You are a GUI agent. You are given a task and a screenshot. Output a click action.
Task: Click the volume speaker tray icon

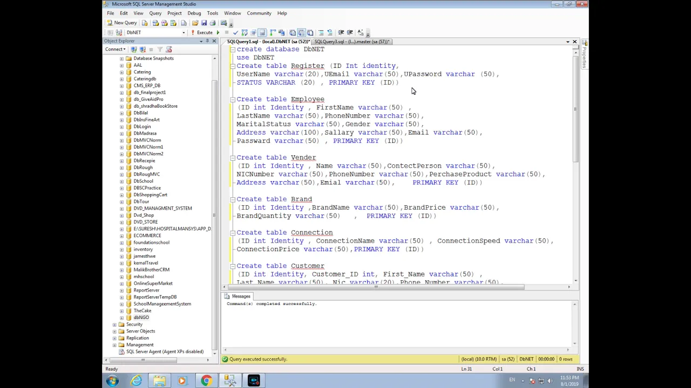[x=551, y=380]
